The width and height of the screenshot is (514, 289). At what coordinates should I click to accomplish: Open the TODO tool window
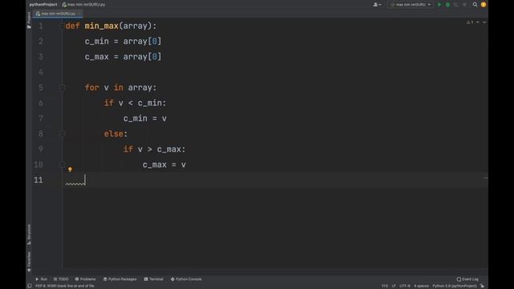[61, 279]
